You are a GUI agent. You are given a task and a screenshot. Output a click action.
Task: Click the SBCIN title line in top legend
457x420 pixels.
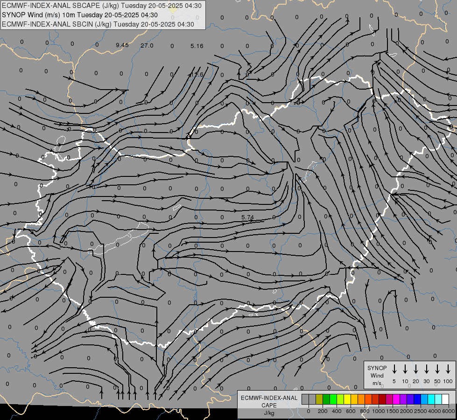(x=98, y=24)
